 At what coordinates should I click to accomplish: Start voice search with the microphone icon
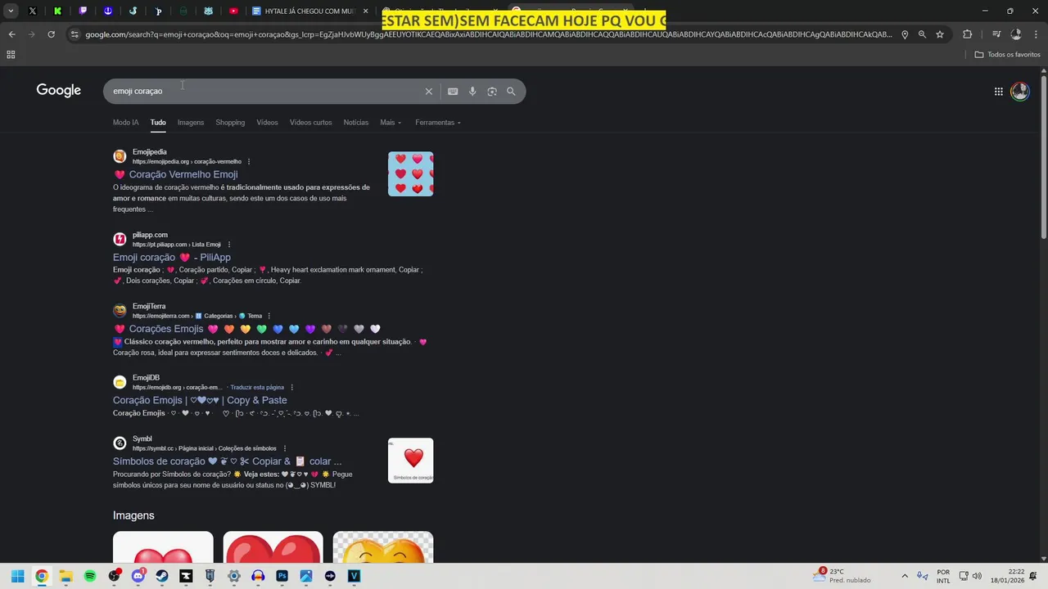click(x=472, y=92)
